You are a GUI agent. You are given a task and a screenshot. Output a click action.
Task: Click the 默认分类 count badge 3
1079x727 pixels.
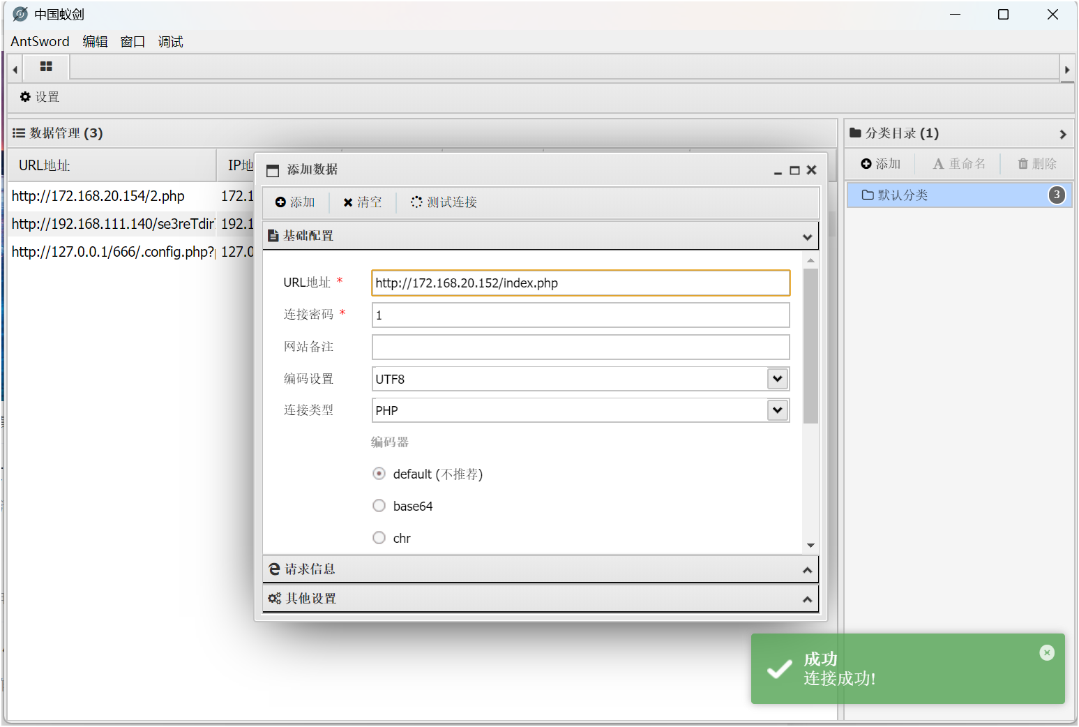1057,195
